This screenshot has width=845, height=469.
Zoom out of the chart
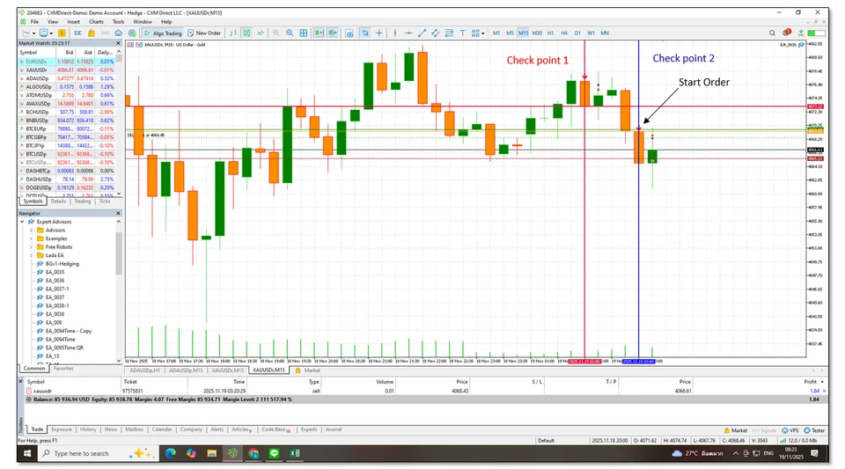pyautogui.click(x=290, y=33)
